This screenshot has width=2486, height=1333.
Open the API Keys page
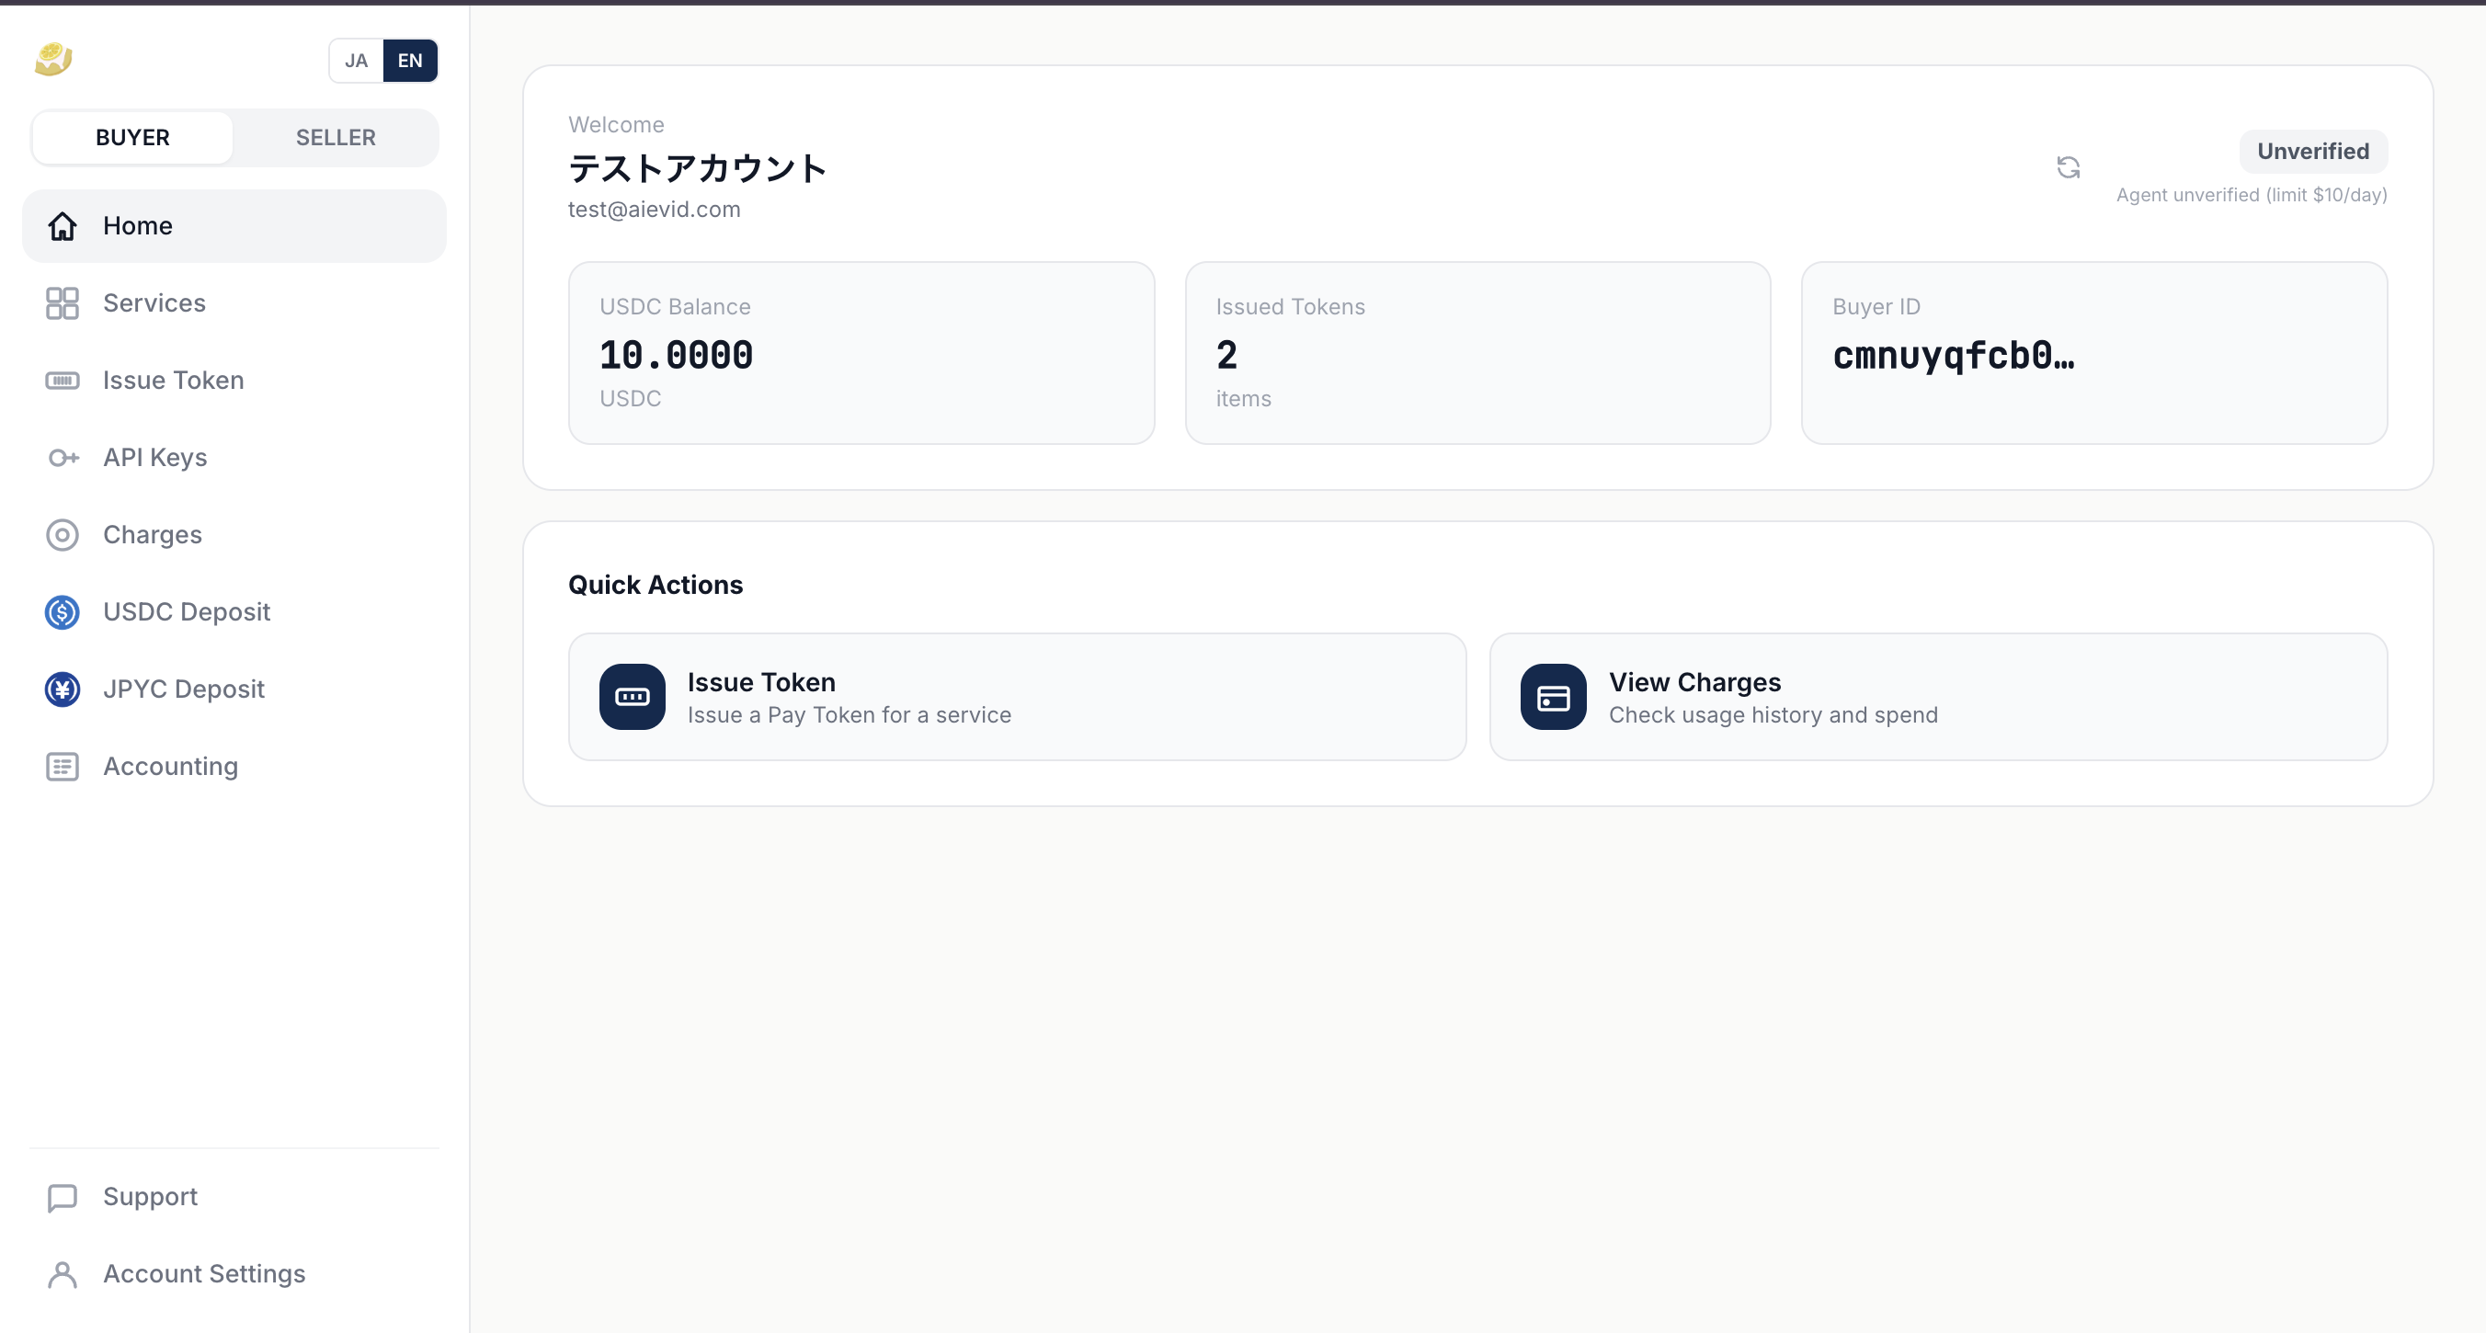pyautogui.click(x=234, y=458)
